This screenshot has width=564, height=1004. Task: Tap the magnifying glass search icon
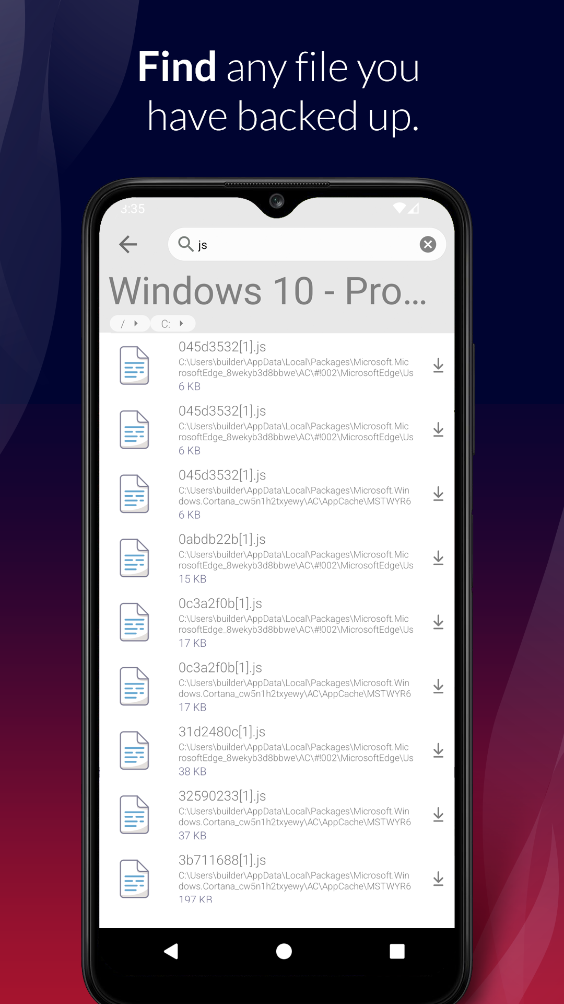[185, 244]
